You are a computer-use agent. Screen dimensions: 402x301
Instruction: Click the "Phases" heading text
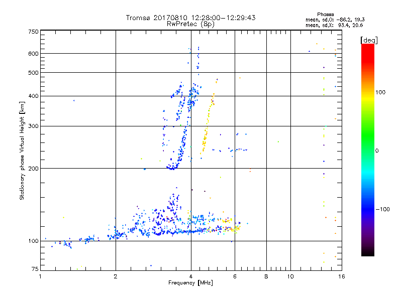point(325,15)
